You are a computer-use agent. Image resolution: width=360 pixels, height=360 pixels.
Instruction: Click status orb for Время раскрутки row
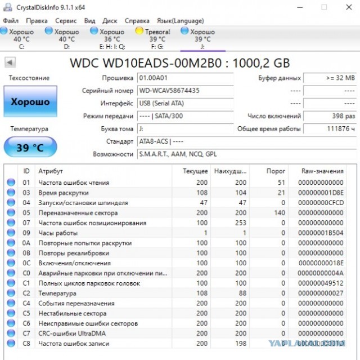click(11, 193)
